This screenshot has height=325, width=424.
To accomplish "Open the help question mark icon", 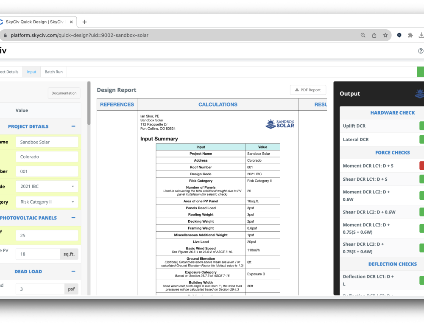I will tap(420, 51).
